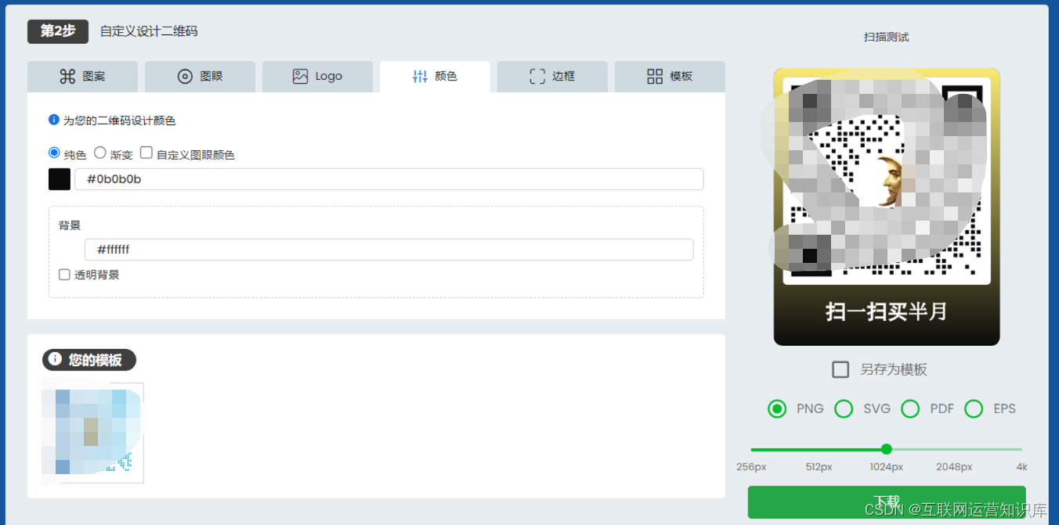Open the 边框 frame tab
The image size is (1059, 525).
pyautogui.click(x=552, y=77)
